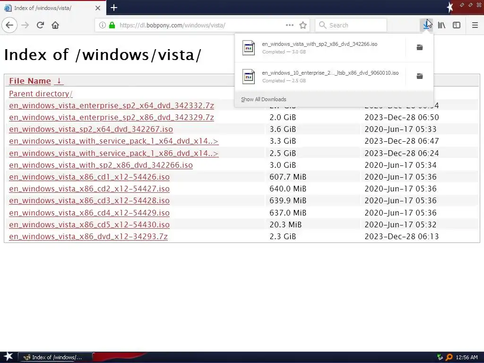Download en_windows_vista_x86_cd1_x12-54426.iso
The width and height of the screenshot is (484, 363).
tap(89, 177)
